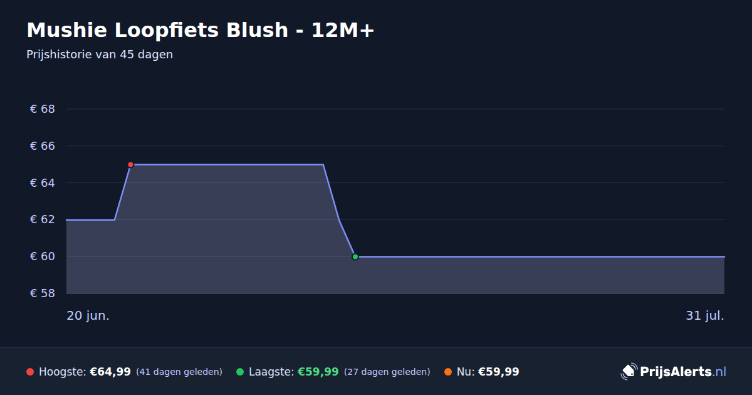Click the € 64 axis label
Viewport: 752px width, 395px height.
click(43, 183)
